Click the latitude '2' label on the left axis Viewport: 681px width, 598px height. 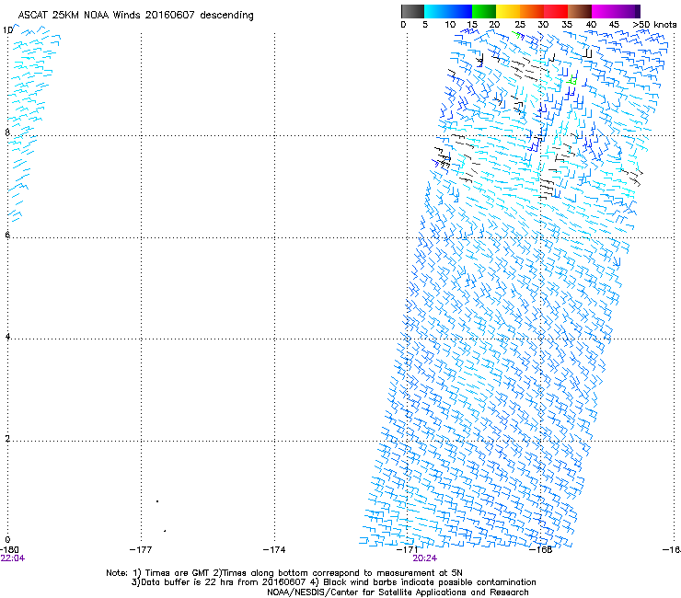(7, 438)
